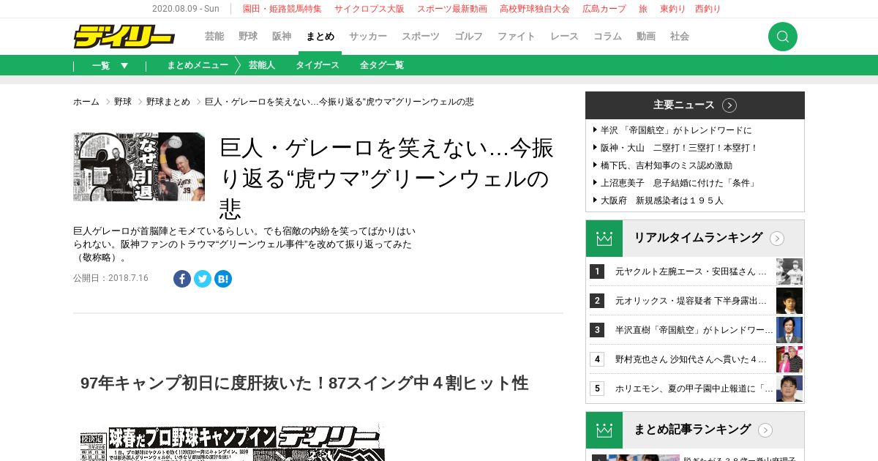
Task: Open 西釣り top link
Action: pyautogui.click(x=708, y=9)
